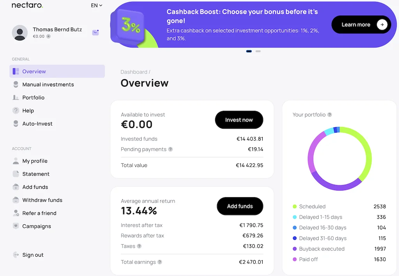399x276 pixels.
Task: Switch to the second banner slide indicator
Action: click(258, 51)
